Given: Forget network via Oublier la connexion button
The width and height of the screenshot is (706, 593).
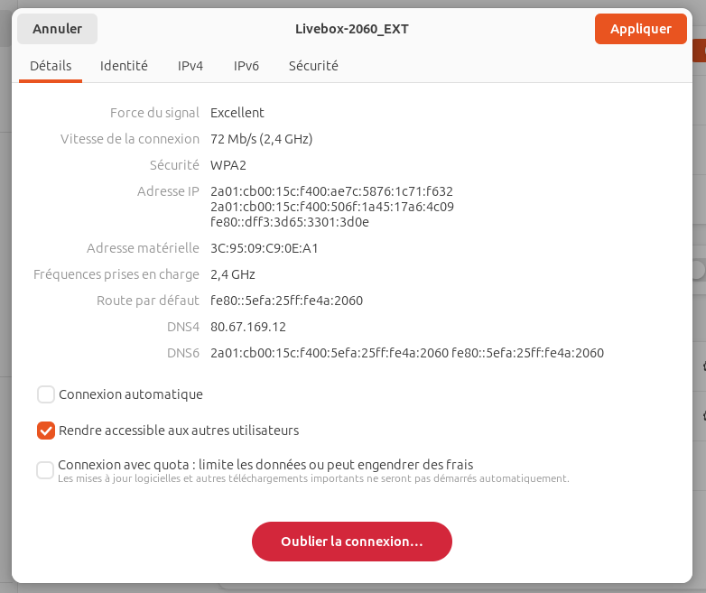Looking at the screenshot, I should 352,542.
